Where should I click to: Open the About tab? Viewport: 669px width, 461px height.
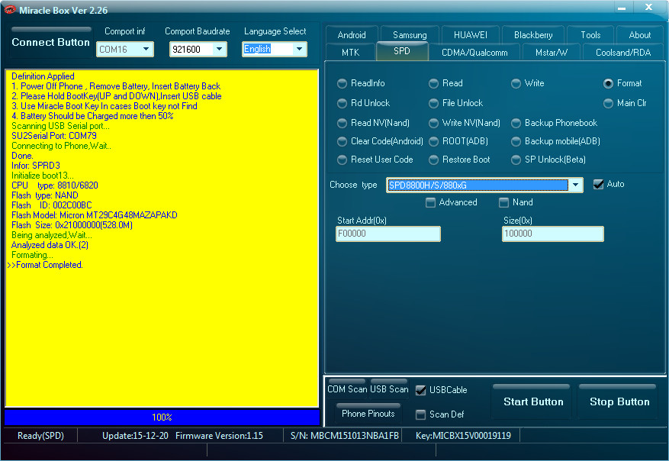tap(639, 35)
